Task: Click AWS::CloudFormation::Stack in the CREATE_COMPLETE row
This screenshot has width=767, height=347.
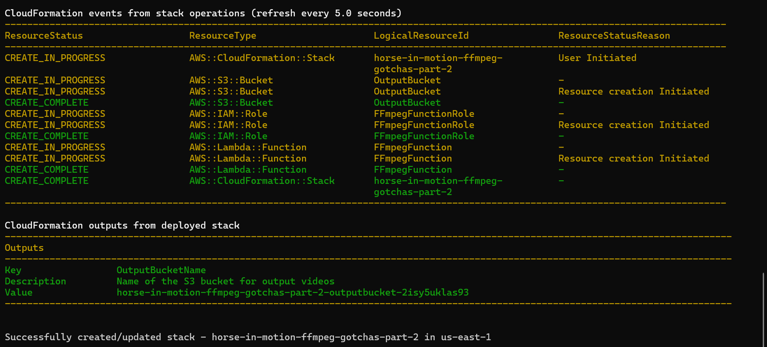Action: tap(262, 181)
